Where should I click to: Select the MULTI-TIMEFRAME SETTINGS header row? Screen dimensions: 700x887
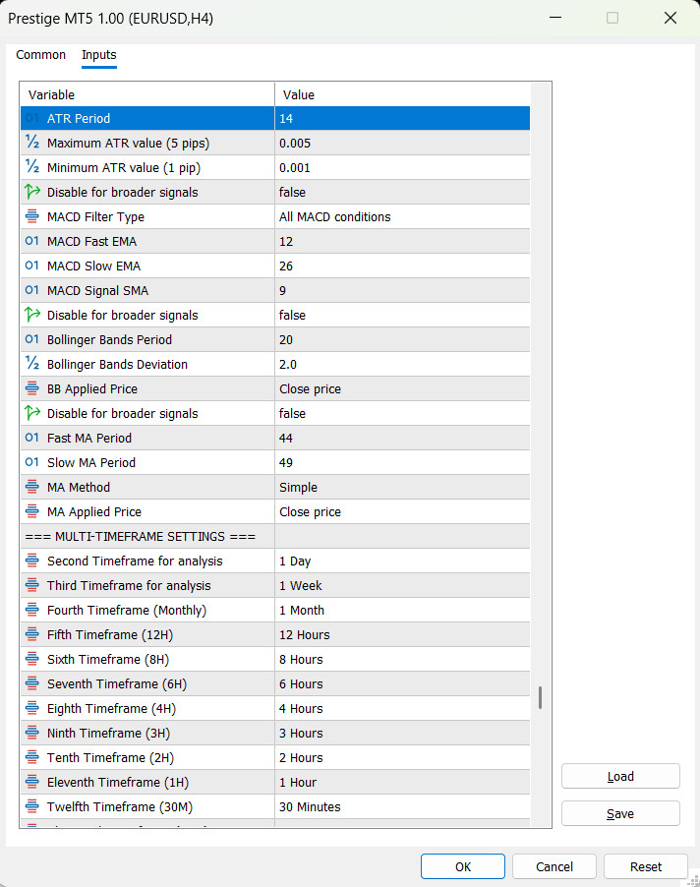pos(275,536)
